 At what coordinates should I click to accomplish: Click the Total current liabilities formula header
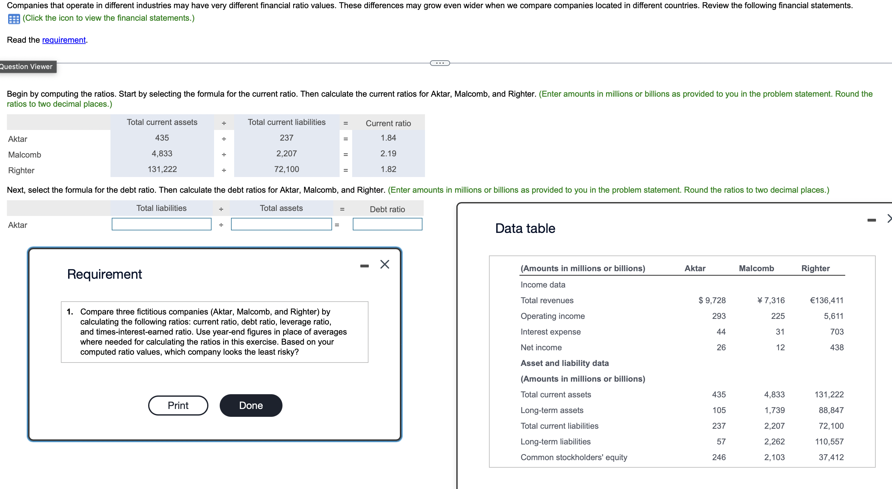click(286, 122)
